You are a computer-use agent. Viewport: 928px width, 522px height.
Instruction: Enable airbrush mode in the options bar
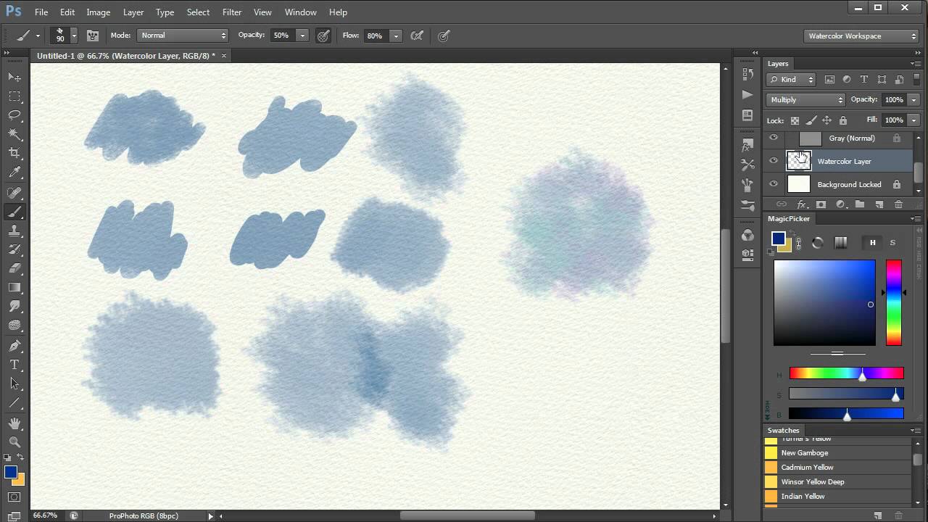[417, 35]
